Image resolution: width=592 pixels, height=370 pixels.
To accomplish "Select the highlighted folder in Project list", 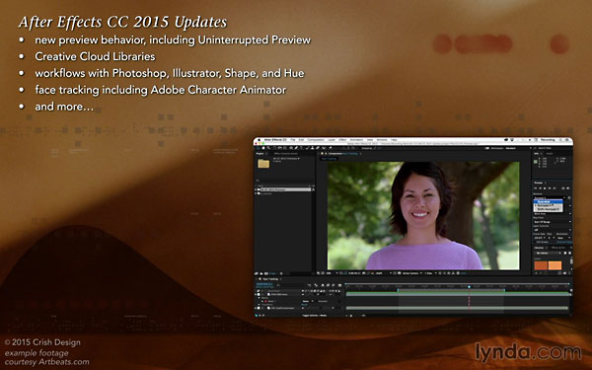I will 286,189.
